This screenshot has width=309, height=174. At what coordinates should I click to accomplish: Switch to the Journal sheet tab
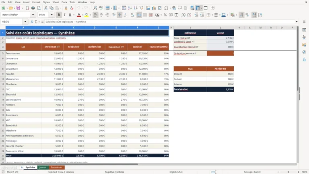coord(43,167)
